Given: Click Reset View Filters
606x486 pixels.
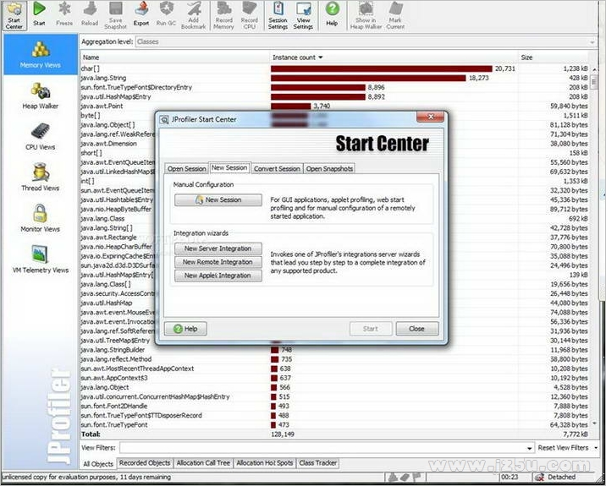Looking at the screenshot, I should 563,448.
